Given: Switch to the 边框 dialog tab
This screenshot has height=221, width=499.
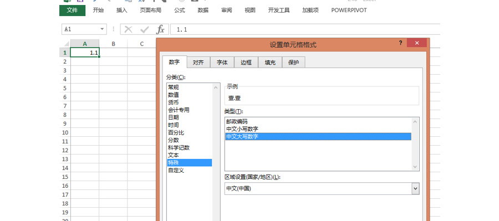Looking at the screenshot, I should coord(246,63).
